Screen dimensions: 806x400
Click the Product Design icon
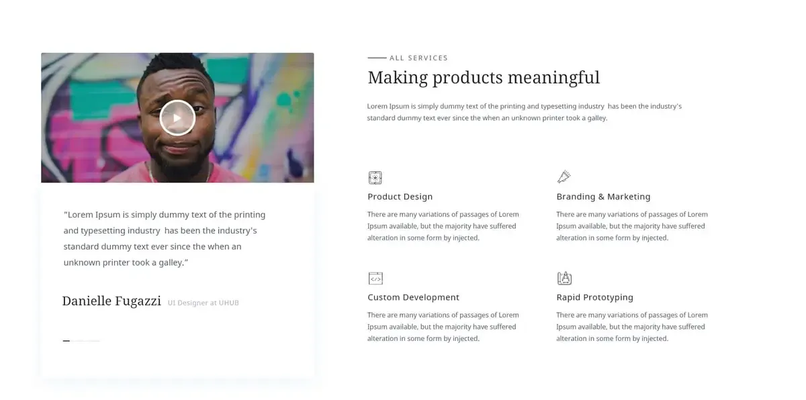coord(375,178)
